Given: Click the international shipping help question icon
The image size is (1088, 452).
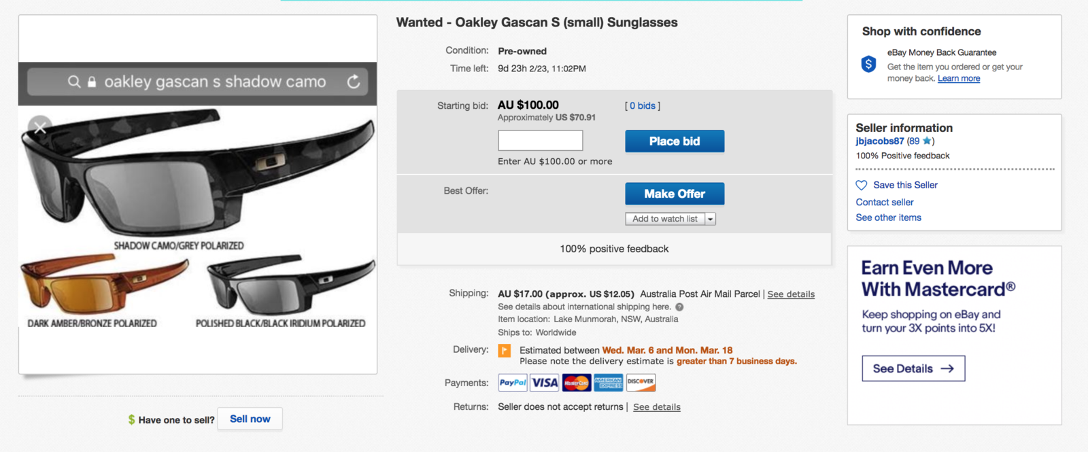Looking at the screenshot, I should pos(679,307).
